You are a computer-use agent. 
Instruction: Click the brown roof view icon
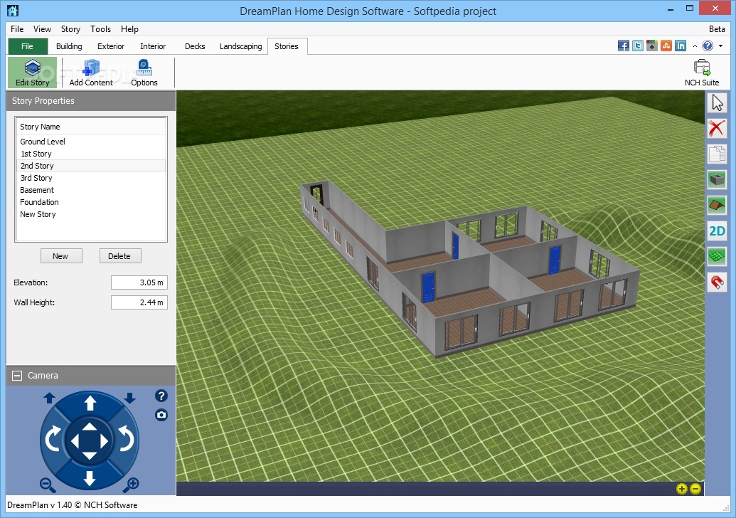[717, 205]
